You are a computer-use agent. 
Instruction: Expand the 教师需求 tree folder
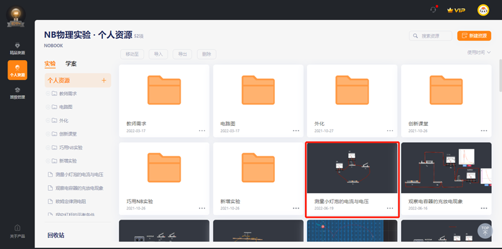tap(48, 94)
